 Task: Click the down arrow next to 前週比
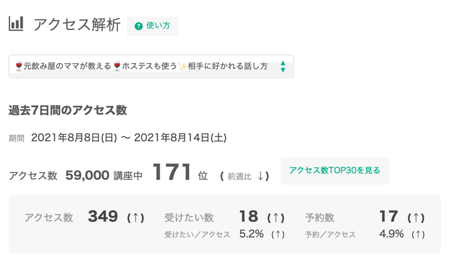260,176
